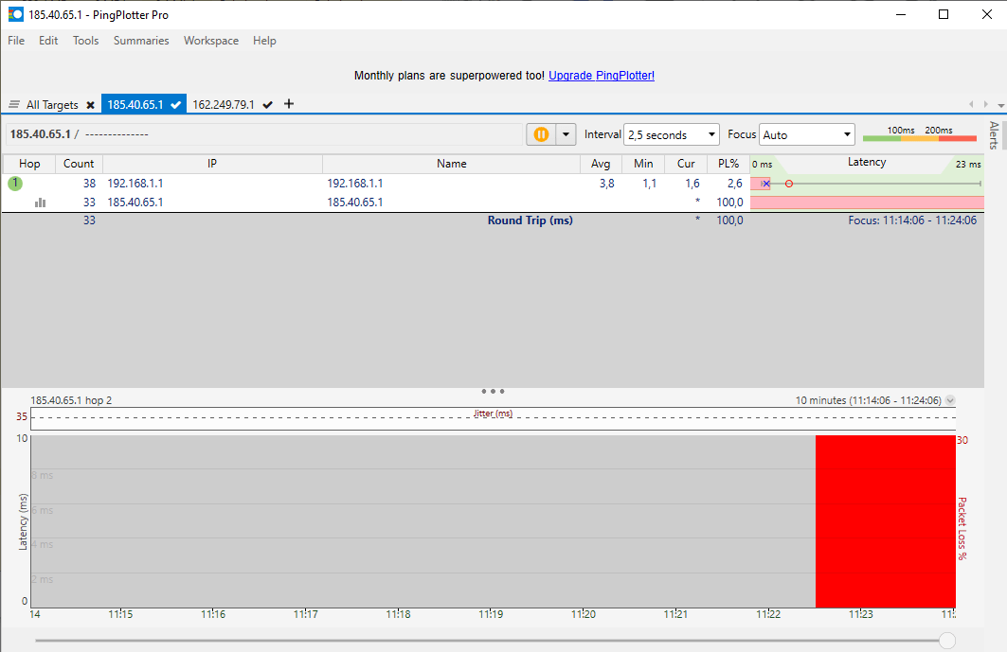The image size is (1007, 652).
Task: Click the Upgrade PingPlotter! link
Action: tap(602, 75)
